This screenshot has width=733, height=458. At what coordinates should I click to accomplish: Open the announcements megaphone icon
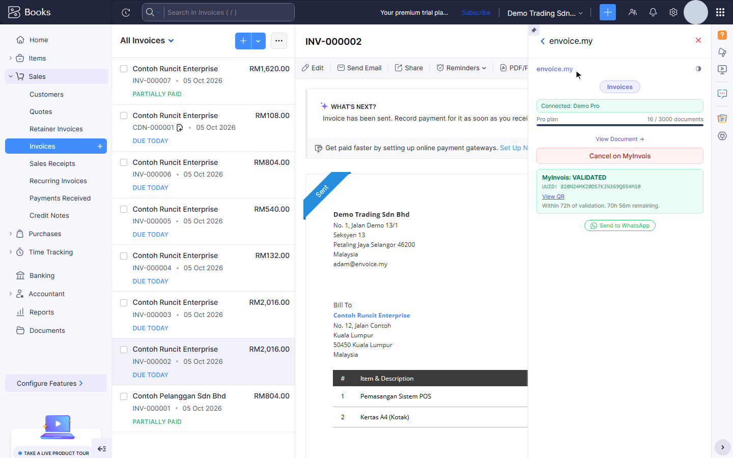[722, 52]
